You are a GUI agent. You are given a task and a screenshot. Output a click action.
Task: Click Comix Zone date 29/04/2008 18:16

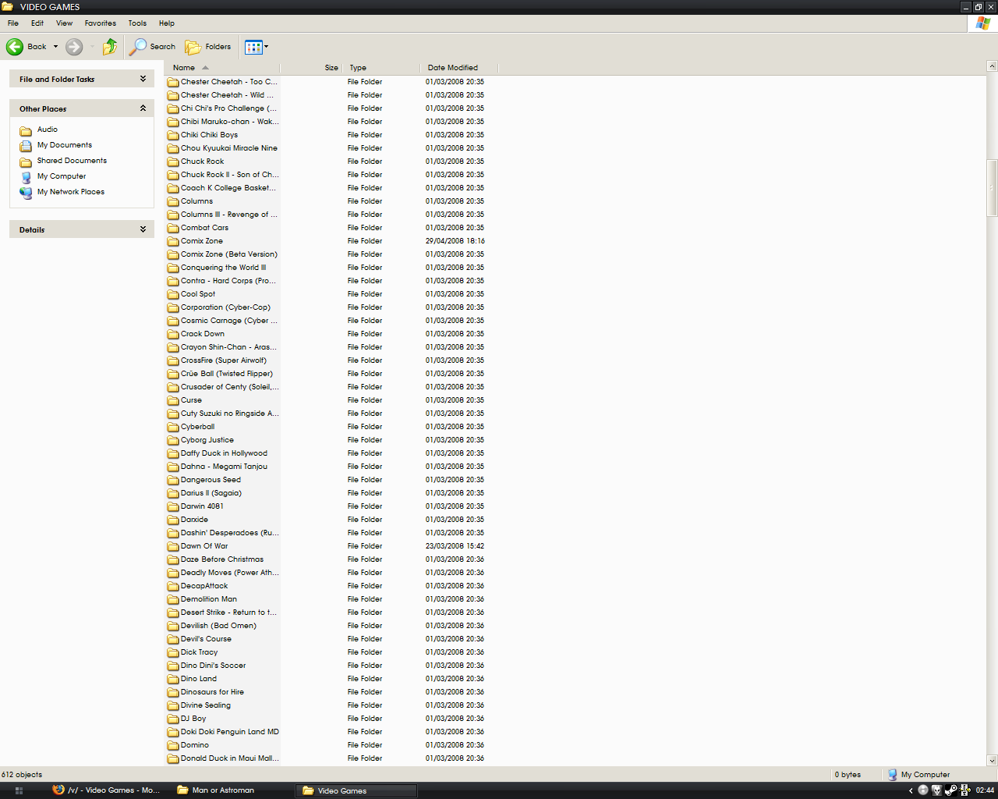455,241
